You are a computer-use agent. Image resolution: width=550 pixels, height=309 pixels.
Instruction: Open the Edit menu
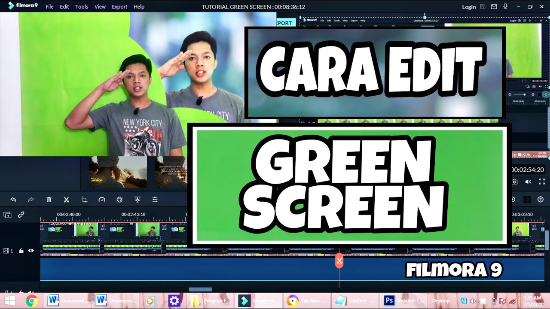(64, 7)
